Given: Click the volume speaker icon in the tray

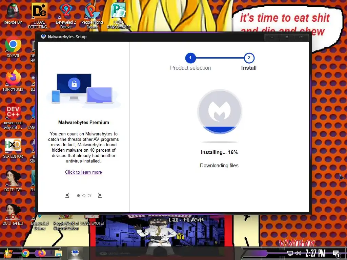Looking at the screenshot, I should [x=298, y=253].
